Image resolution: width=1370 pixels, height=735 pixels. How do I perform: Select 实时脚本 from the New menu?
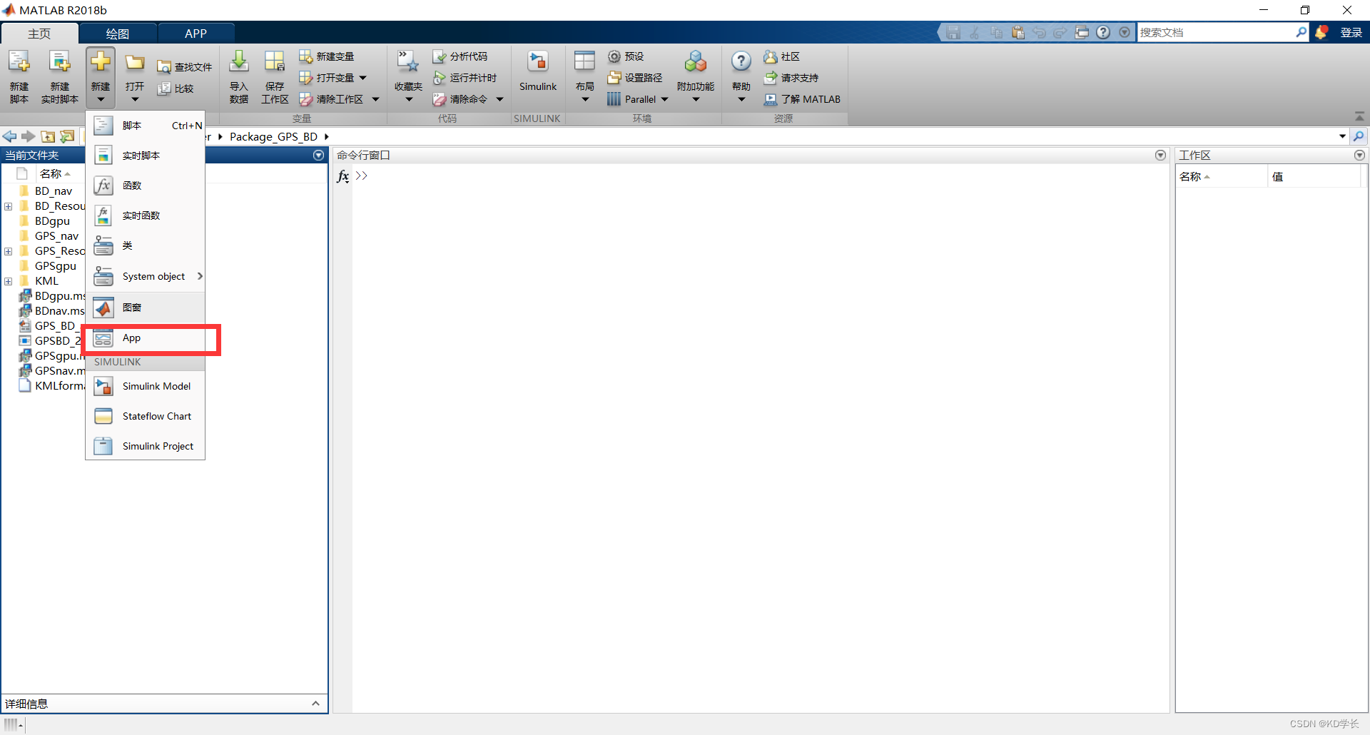[146, 156]
